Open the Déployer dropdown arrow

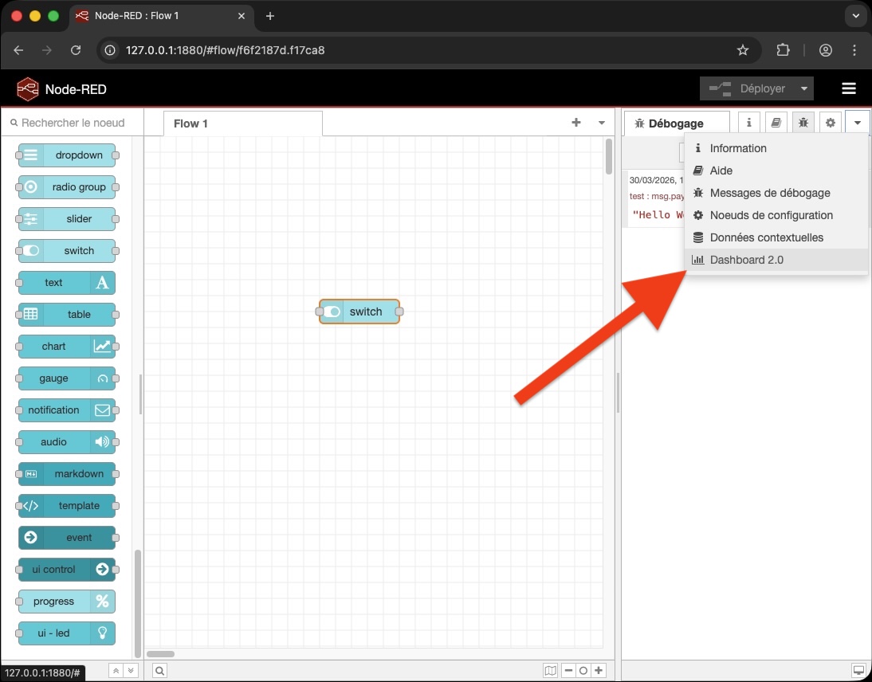click(803, 88)
